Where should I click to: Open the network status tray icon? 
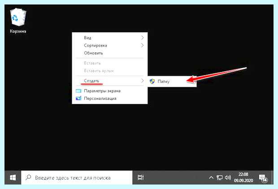(219, 178)
